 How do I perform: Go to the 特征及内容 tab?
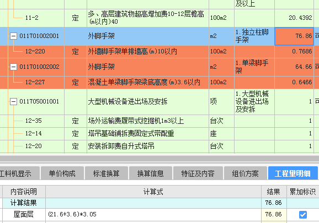click(x=198, y=173)
